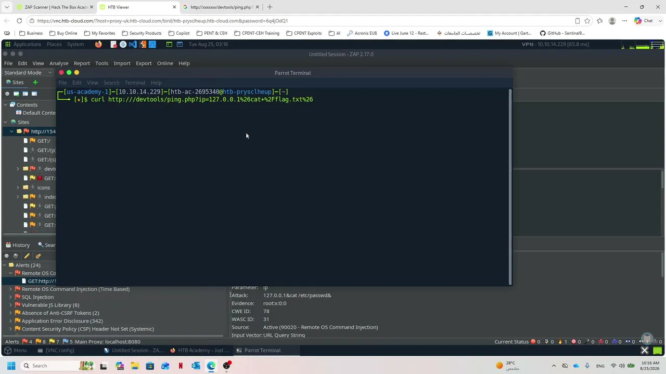Refresh the browser page
666x374 pixels.
pos(19,21)
